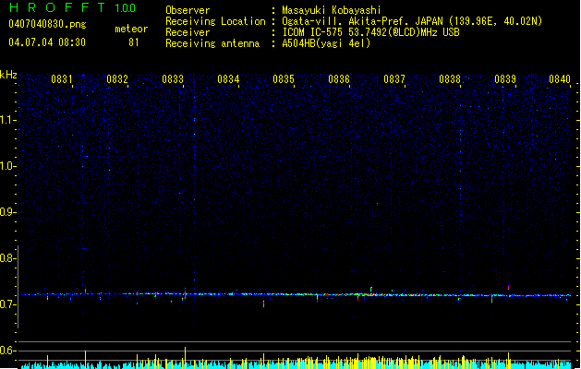Screen dimensions: 581x369
Task: Click the 0833 time marker
Action: pos(173,79)
